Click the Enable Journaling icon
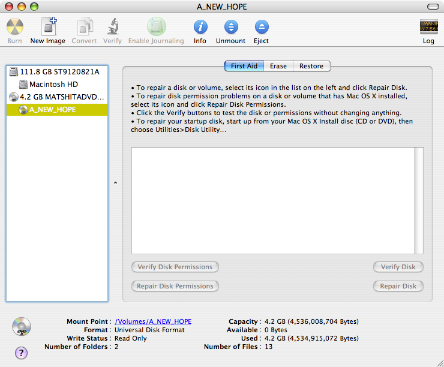The height and width of the screenshot is (367, 444). click(156, 28)
